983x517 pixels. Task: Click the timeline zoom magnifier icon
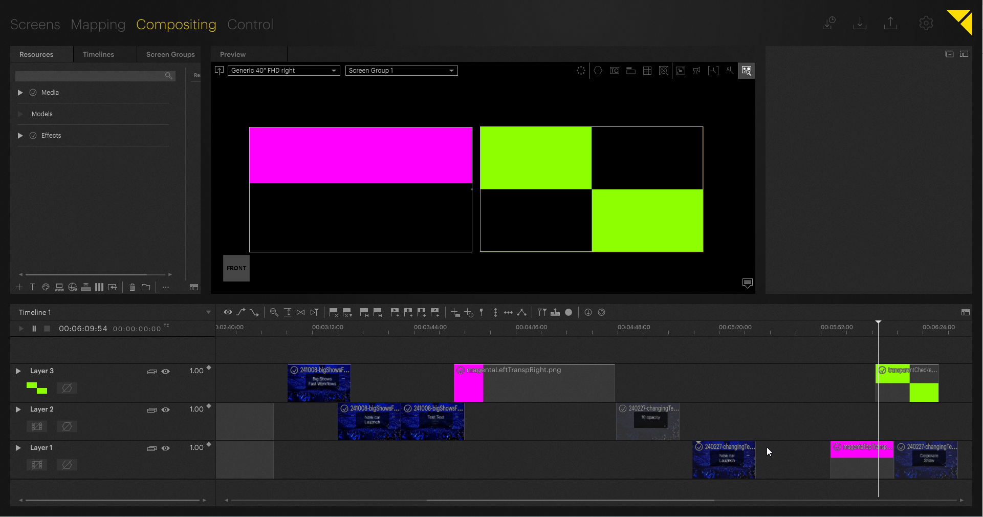point(274,312)
